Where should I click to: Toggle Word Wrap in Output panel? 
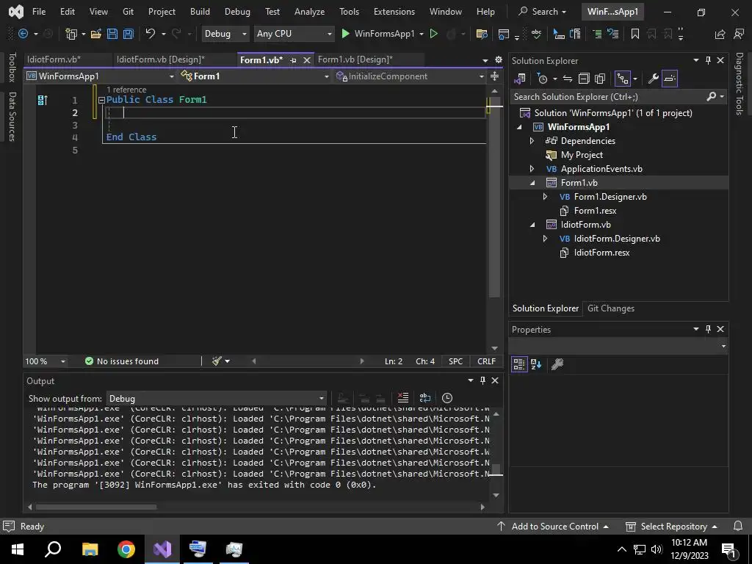coord(425,398)
